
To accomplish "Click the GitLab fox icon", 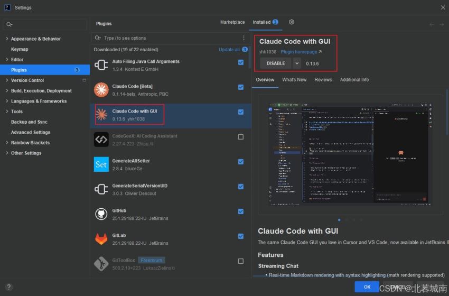I will pos(101,239).
